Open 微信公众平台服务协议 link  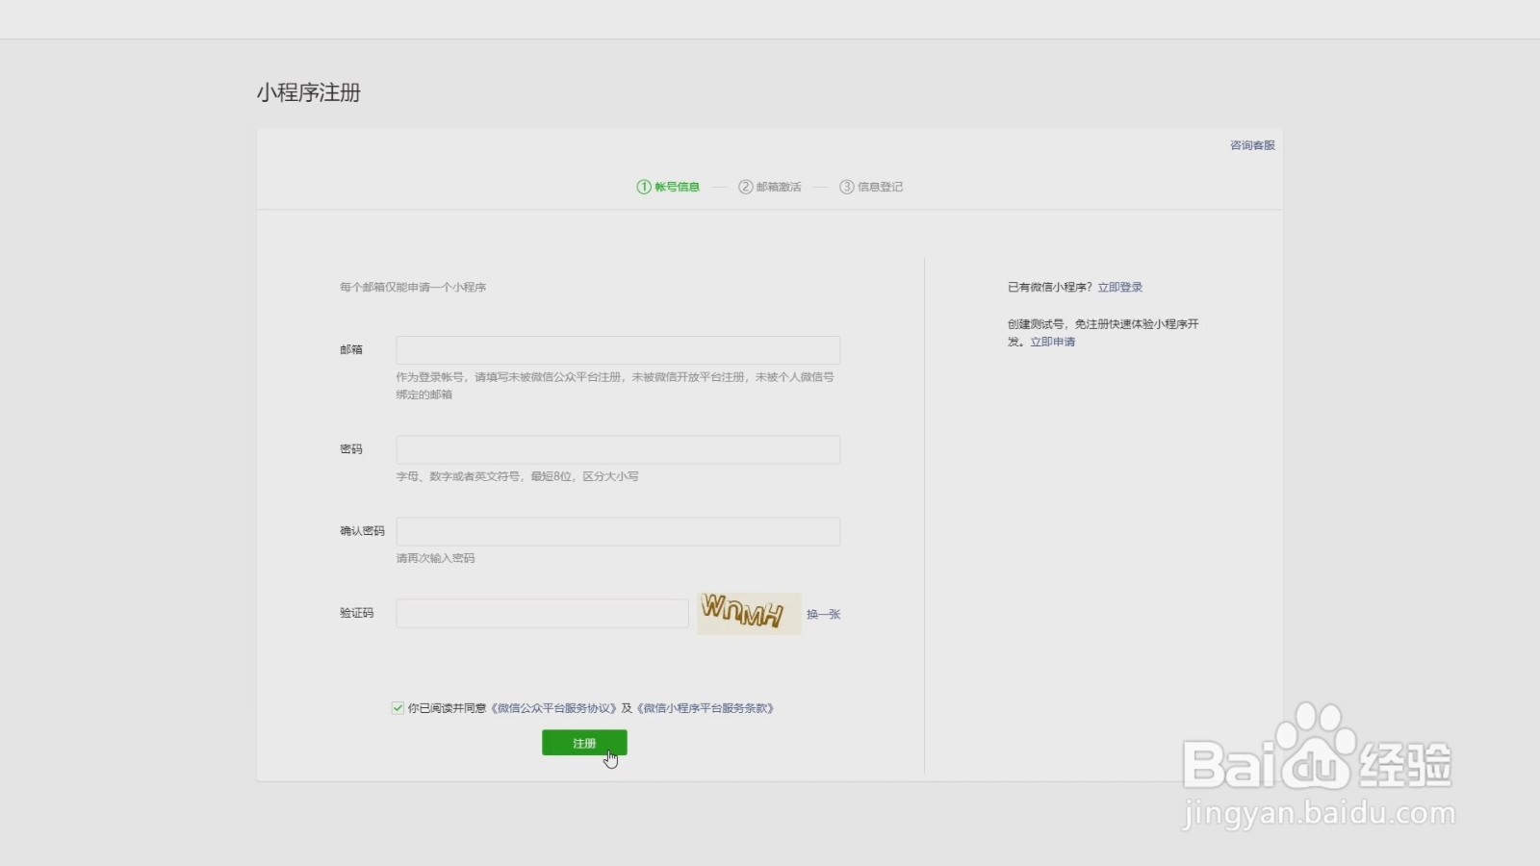pos(553,708)
